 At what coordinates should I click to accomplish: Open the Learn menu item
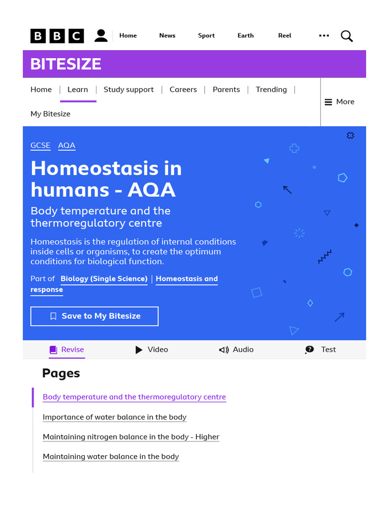[x=78, y=89]
